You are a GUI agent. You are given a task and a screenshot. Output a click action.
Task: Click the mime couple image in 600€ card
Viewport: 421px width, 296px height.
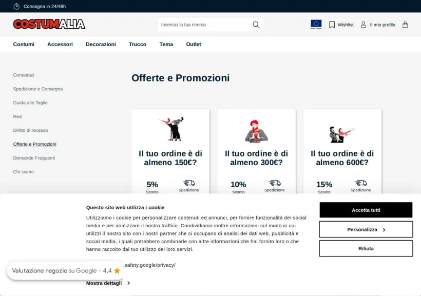(342, 134)
